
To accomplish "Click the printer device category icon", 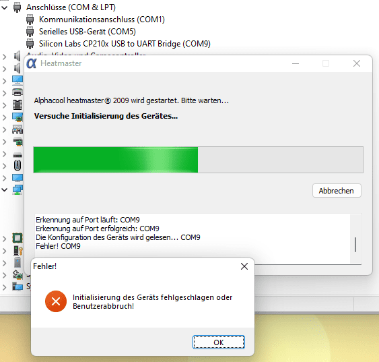I will 18,92.
